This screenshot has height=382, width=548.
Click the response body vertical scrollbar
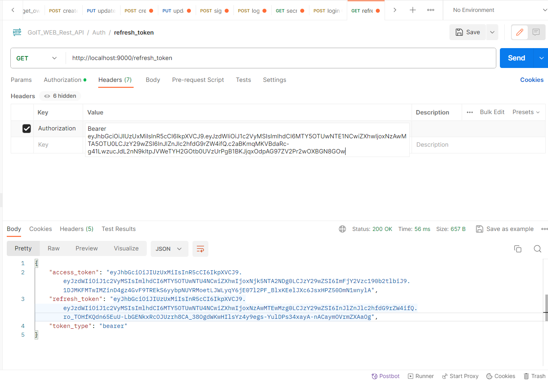pos(546,308)
